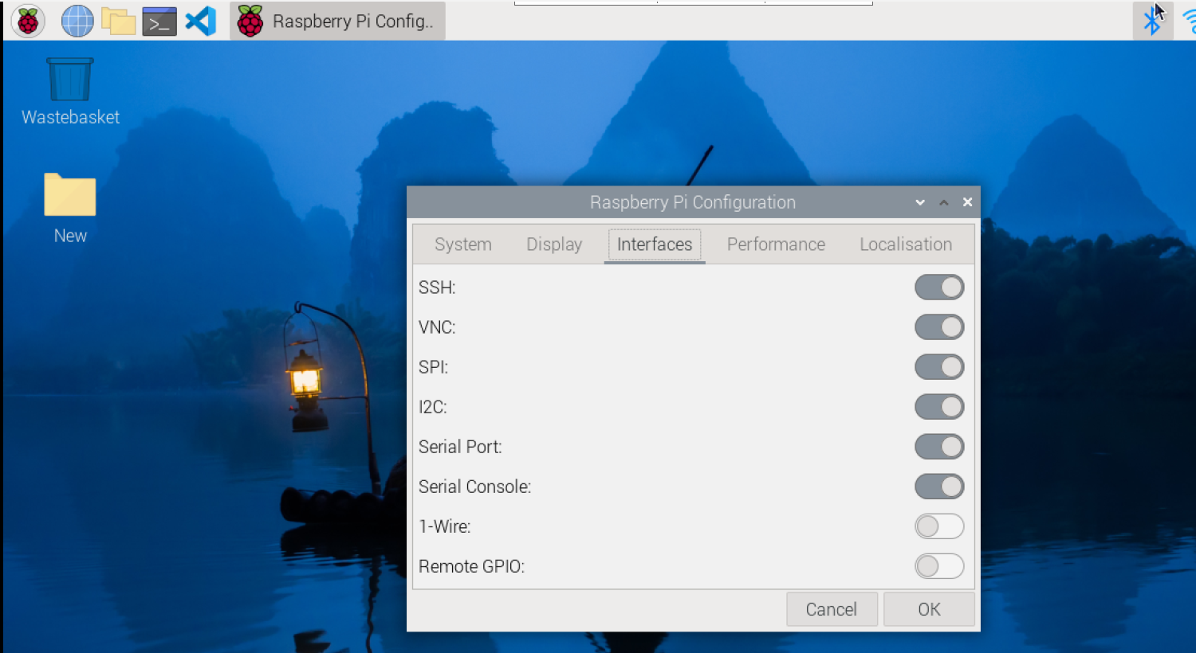This screenshot has width=1196, height=653.
Task: Turn off the VNC switch
Action: click(x=939, y=327)
